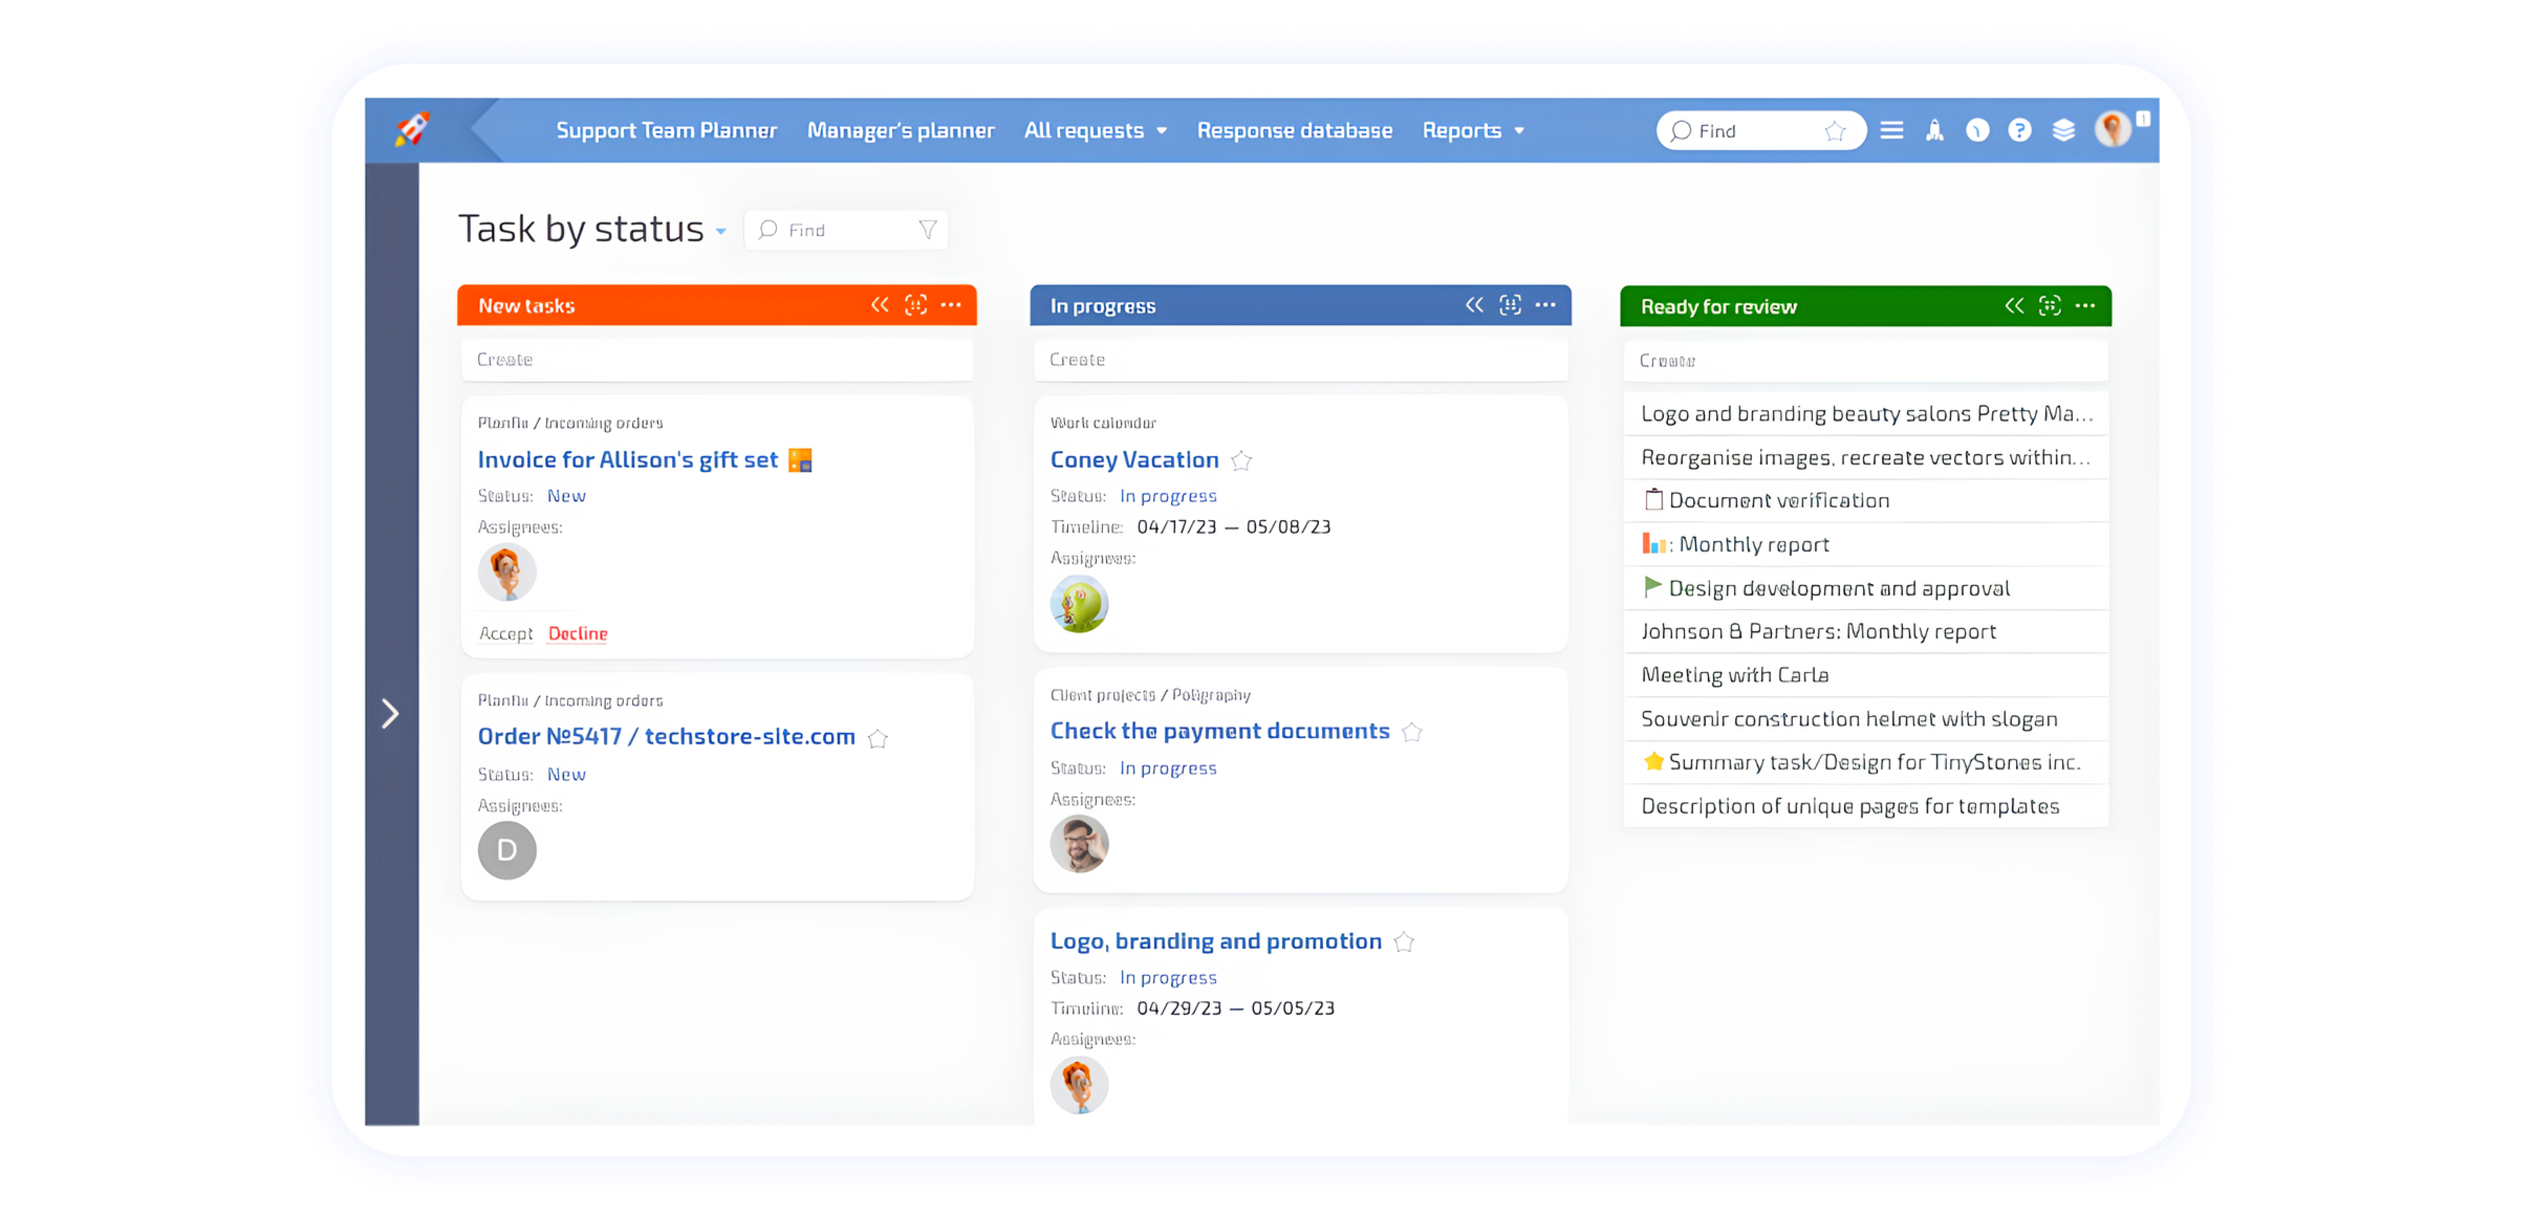Open the Task by status view dropdown
Screen dimensions: 2521x1222
721,232
